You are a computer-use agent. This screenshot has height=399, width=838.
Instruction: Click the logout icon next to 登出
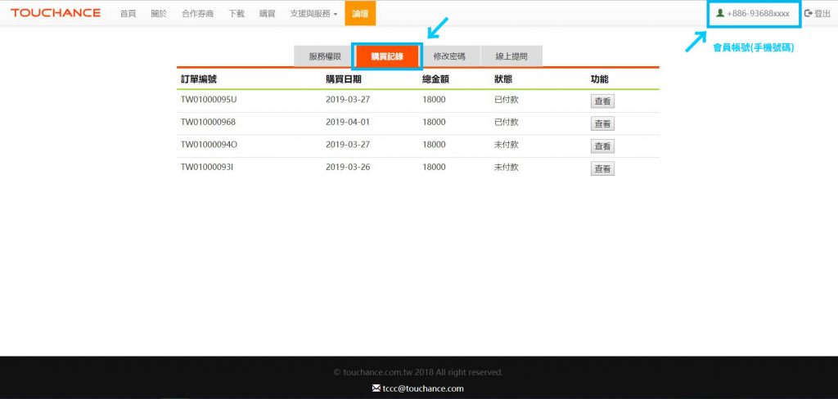[x=809, y=13]
